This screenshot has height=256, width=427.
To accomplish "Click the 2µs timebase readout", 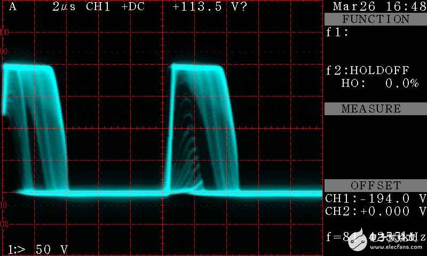I will click(64, 7).
